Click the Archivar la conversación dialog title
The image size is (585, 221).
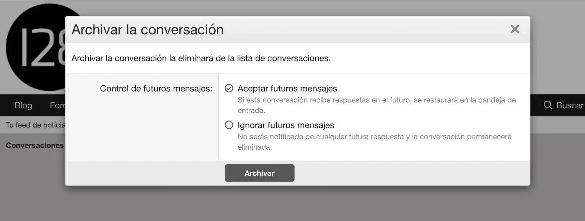147,30
